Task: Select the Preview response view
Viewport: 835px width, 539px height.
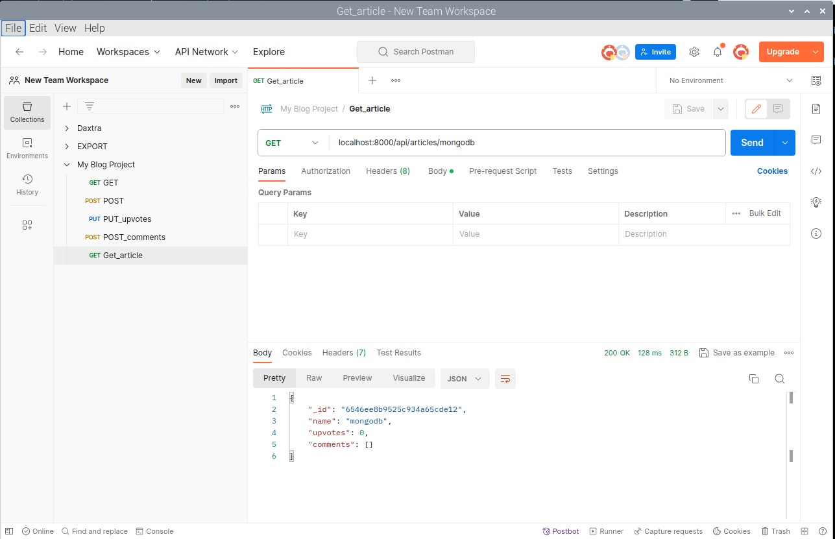Action: point(357,378)
